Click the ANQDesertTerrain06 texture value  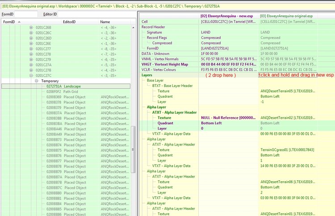coord(288,182)
